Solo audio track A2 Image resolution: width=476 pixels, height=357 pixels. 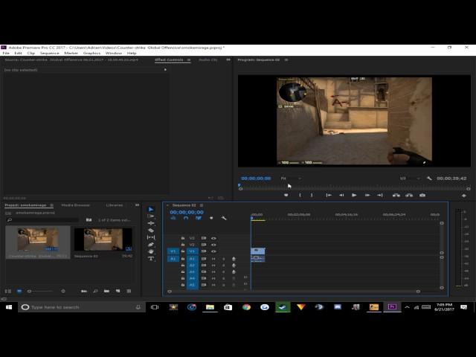(224, 266)
